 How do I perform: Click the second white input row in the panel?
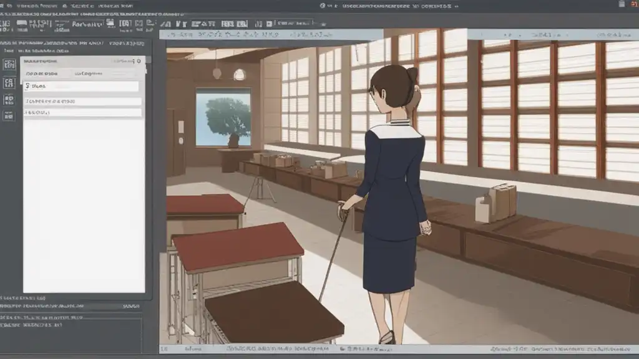click(83, 101)
